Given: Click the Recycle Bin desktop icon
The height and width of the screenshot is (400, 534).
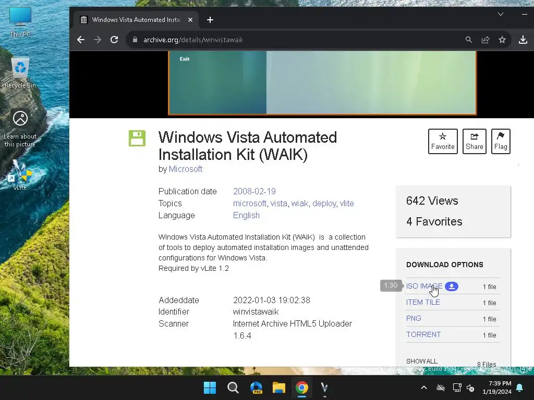Looking at the screenshot, I should (20, 73).
